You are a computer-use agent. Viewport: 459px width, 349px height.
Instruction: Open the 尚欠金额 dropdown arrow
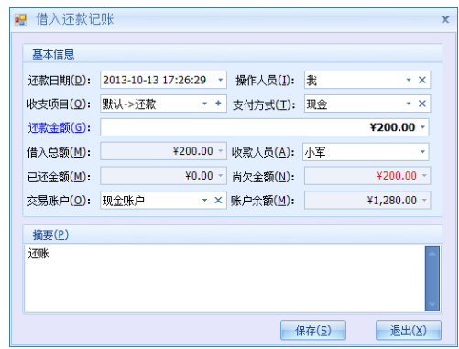click(x=424, y=176)
